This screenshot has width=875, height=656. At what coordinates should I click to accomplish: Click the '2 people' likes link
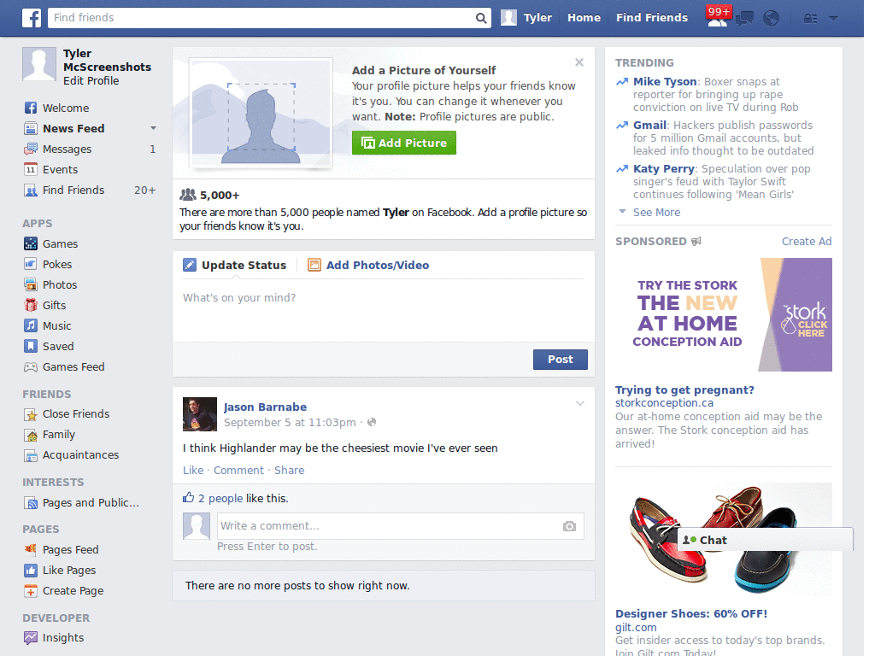[x=220, y=498]
